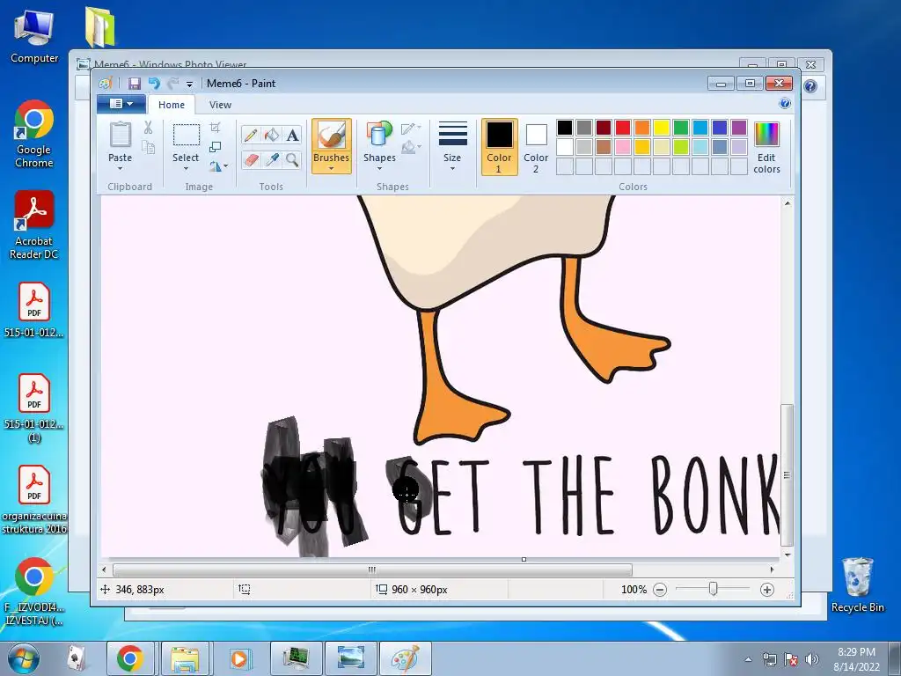Pick the green color swatch

pyautogui.click(x=681, y=128)
